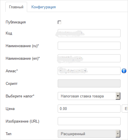Click the blue info icon beside Алиас
The image size is (128, 140).
(x=124, y=71)
